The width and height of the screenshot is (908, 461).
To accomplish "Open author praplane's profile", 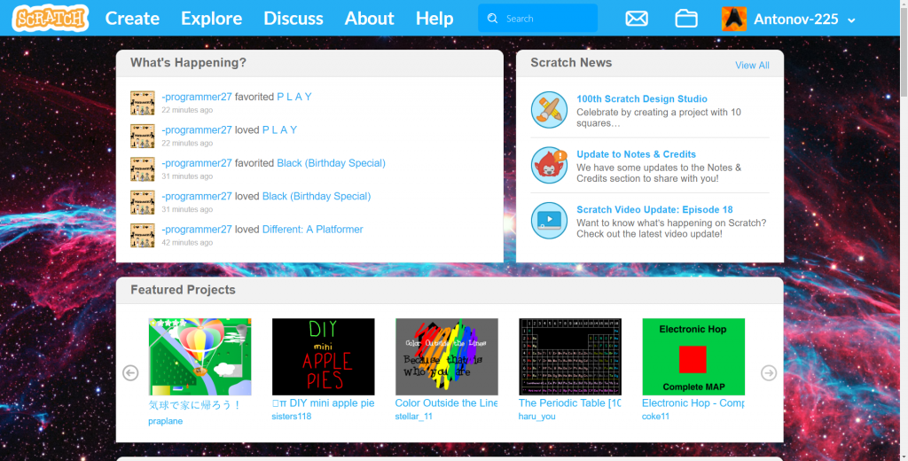I will tap(166, 421).
